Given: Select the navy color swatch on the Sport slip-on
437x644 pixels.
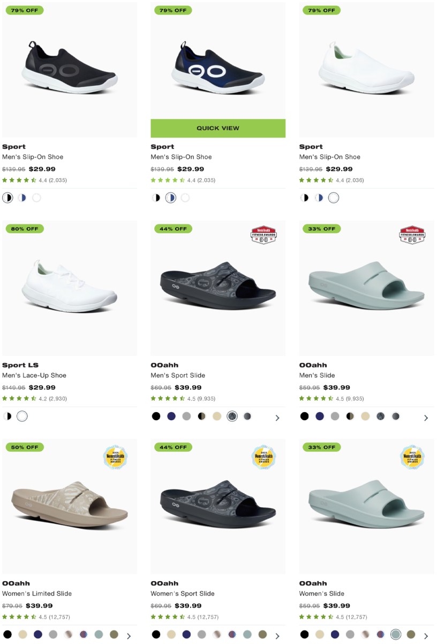Looking at the screenshot, I should coord(22,197).
